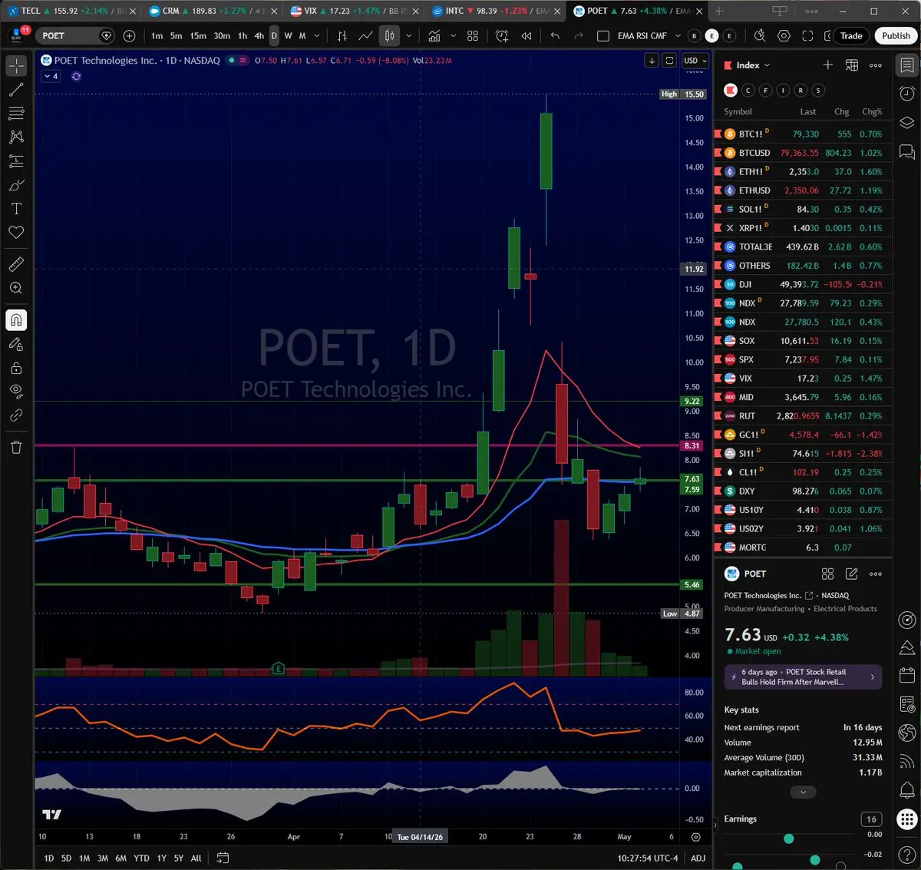The width and height of the screenshot is (921, 870).
Task: Toggle magnet mode for drawings
Action: click(x=16, y=320)
